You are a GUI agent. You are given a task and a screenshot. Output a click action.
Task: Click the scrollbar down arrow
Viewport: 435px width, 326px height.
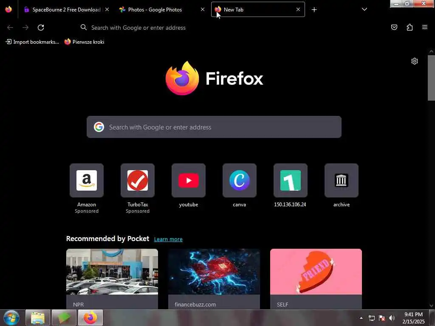pos(431,306)
